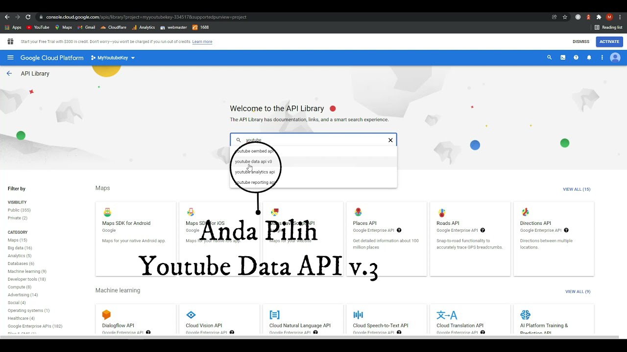The width and height of the screenshot is (627, 352).
Task: Open the Maps bookmark
Action: (x=63, y=27)
